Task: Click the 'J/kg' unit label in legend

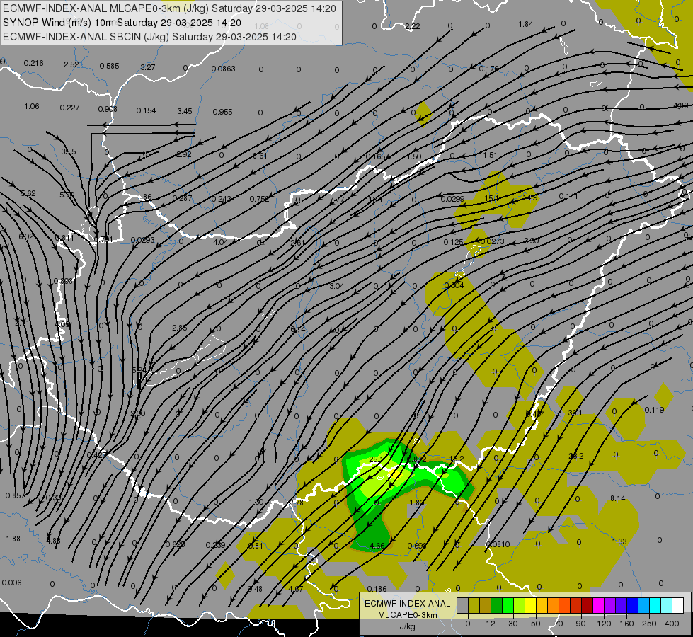Action: 407,626
